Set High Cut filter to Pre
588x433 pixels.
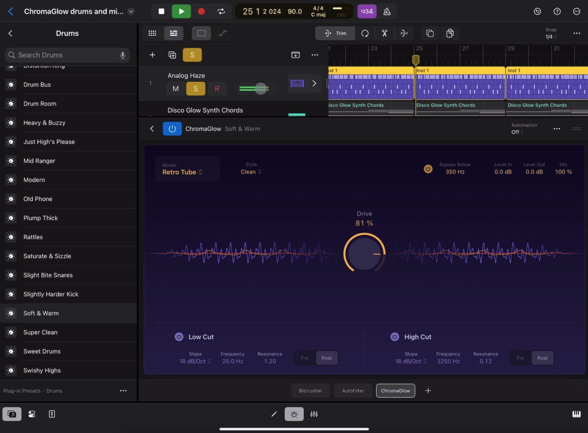(x=520, y=358)
